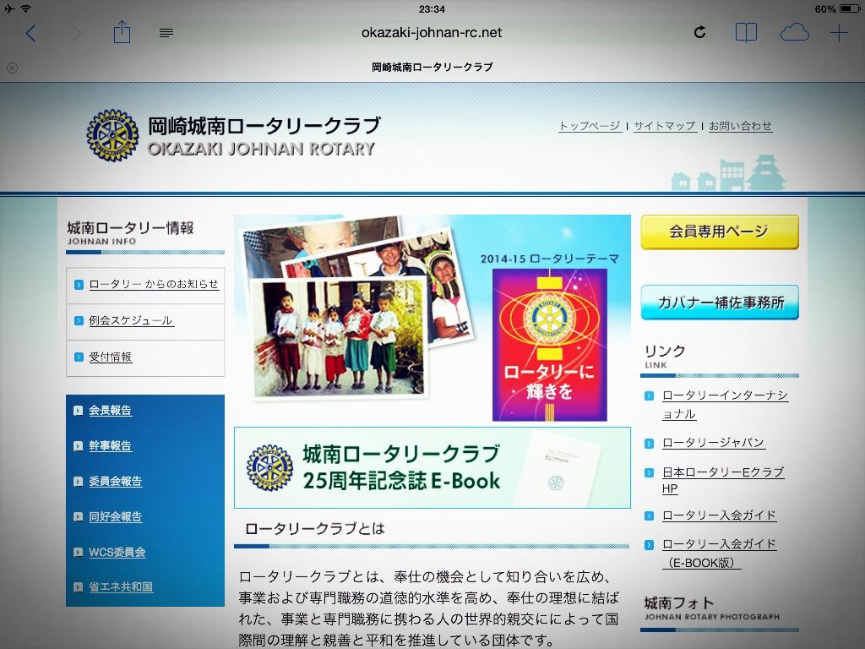The image size is (865, 649).
Task: Click the 会員専用ページ yellow button
Action: [x=720, y=232]
